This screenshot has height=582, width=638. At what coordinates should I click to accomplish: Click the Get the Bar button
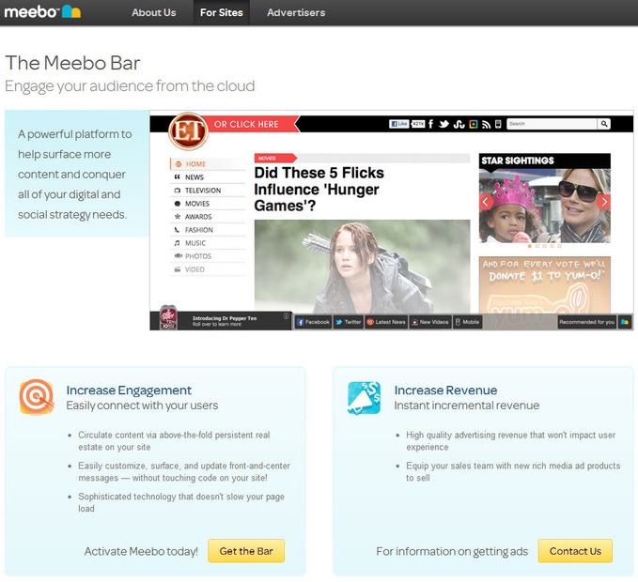(246, 551)
